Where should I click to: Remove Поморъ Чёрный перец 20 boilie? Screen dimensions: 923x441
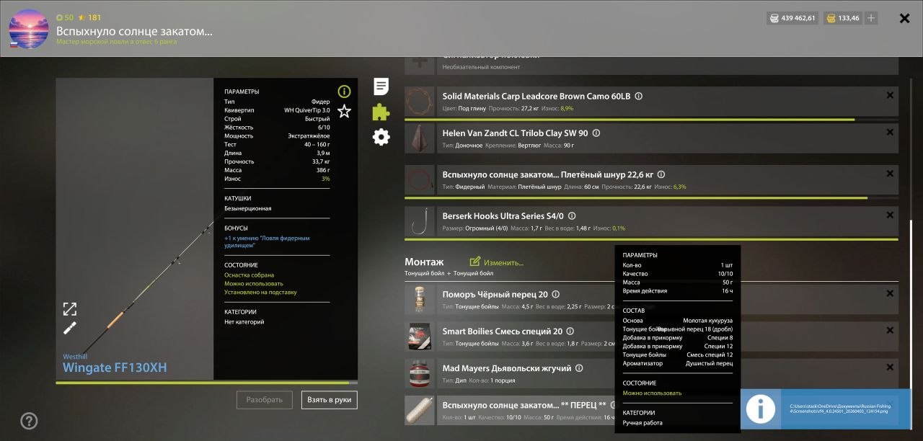click(890, 293)
